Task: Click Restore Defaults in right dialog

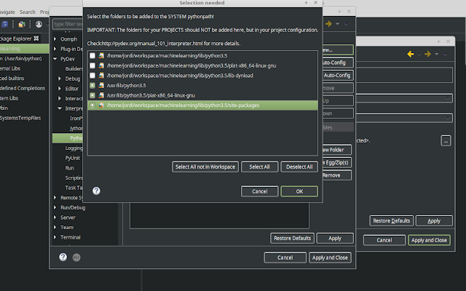Action: coord(392,220)
